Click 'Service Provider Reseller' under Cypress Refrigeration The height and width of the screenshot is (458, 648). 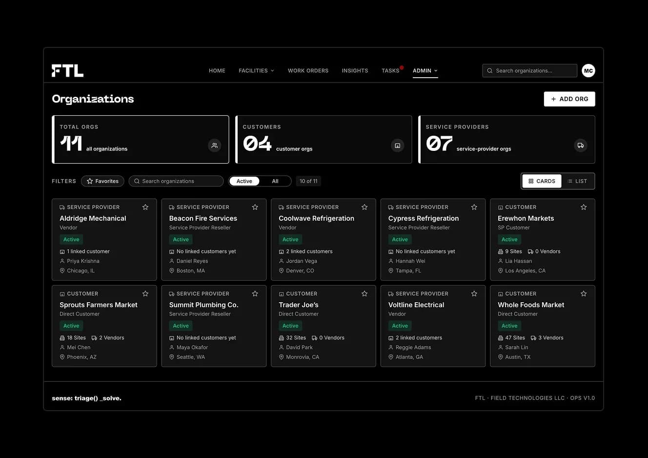[419, 228]
